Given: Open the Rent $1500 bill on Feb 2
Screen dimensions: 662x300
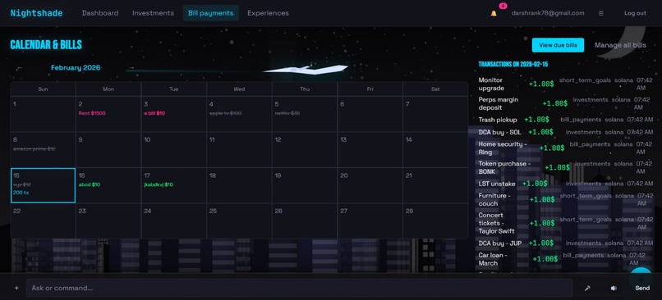Looking at the screenshot, I should pyautogui.click(x=92, y=113).
